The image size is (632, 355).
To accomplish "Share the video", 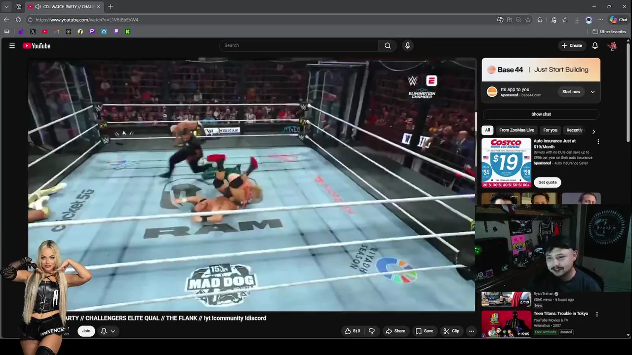I will tap(395, 331).
